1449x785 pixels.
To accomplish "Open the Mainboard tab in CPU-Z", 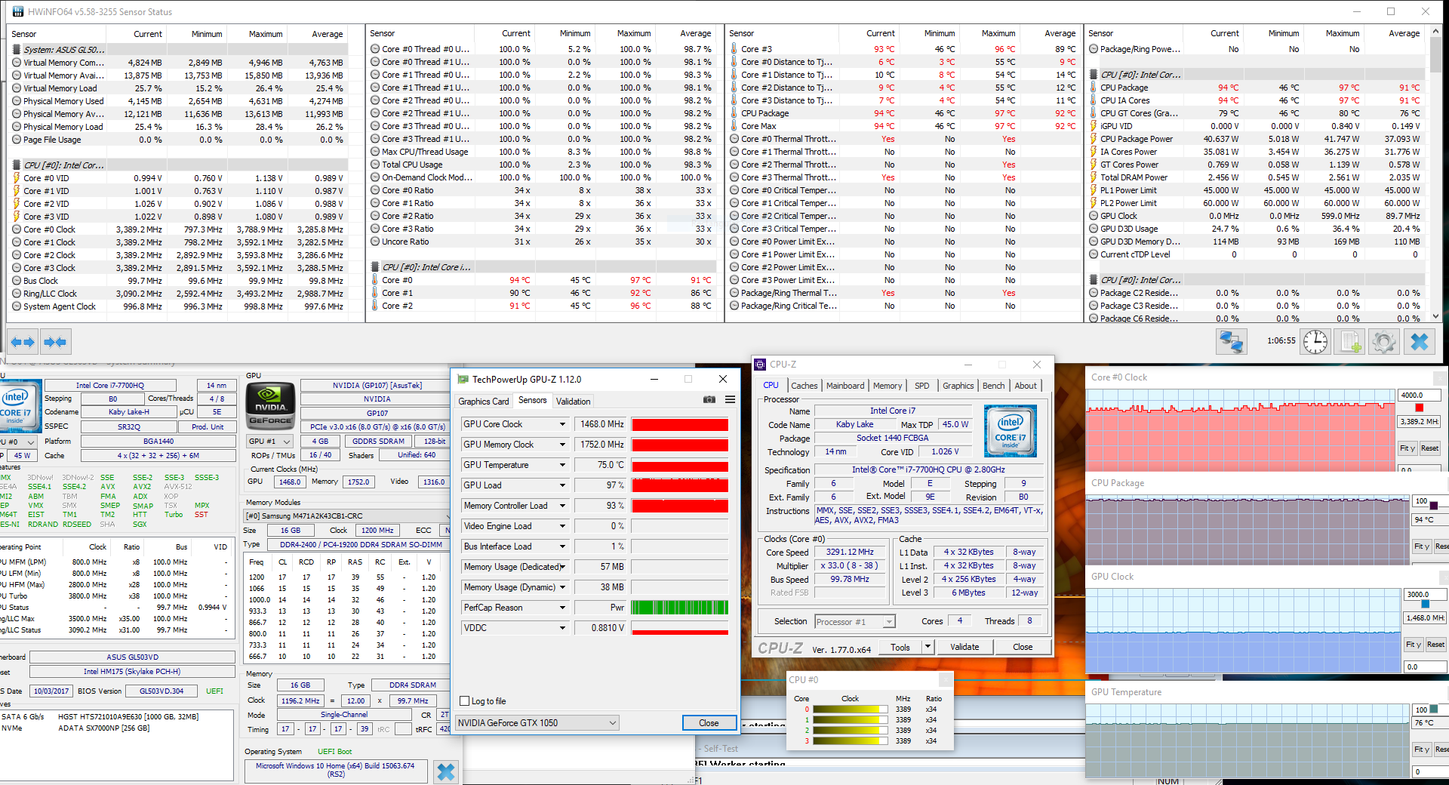I will tap(845, 386).
